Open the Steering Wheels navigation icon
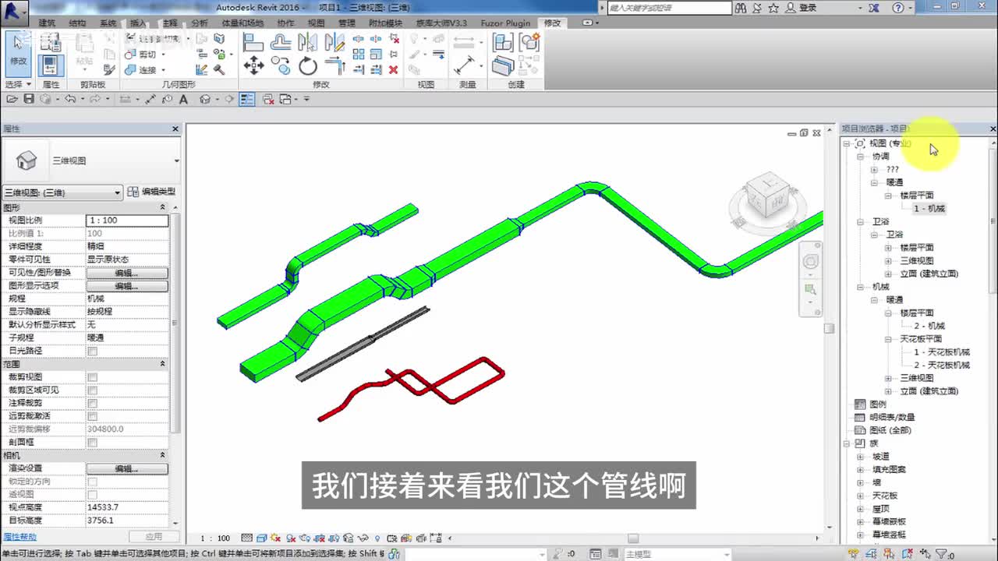998x561 pixels. click(x=811, y=262)
